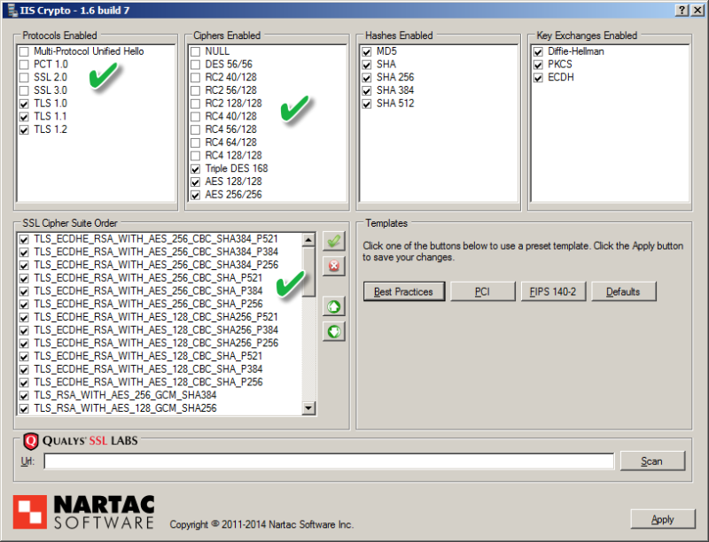Uncheck the SHA hash
Viewport: 709px width, 542px height.
[367, 65]
